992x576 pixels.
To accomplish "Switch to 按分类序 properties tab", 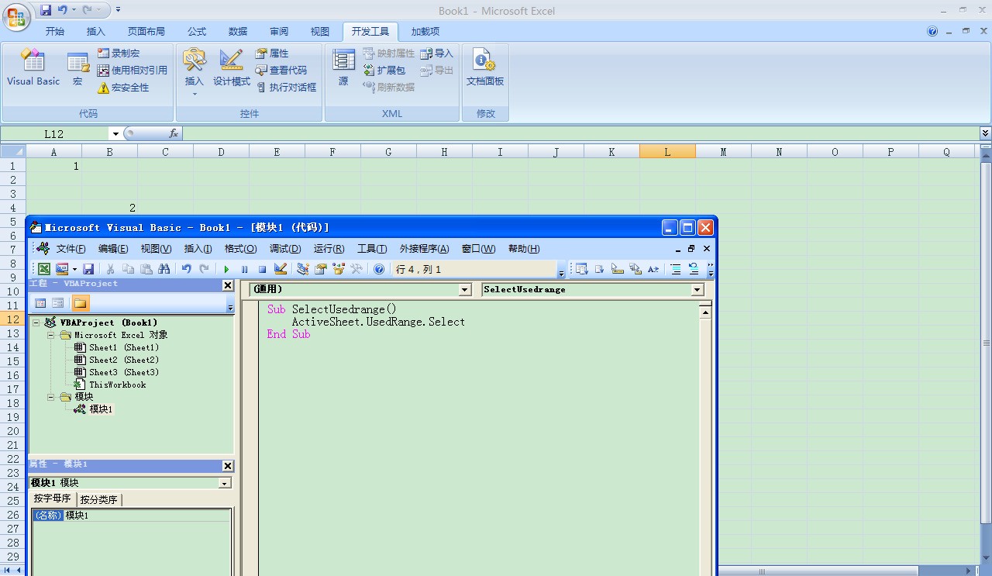I will (x=98, y=500).
